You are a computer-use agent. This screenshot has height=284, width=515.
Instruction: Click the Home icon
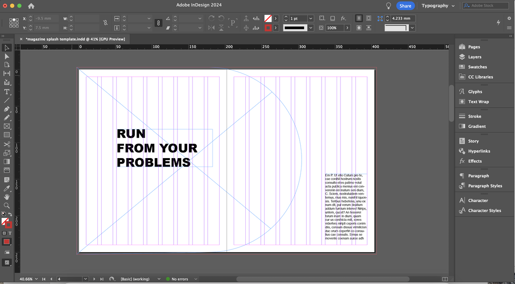coord(31,6)
